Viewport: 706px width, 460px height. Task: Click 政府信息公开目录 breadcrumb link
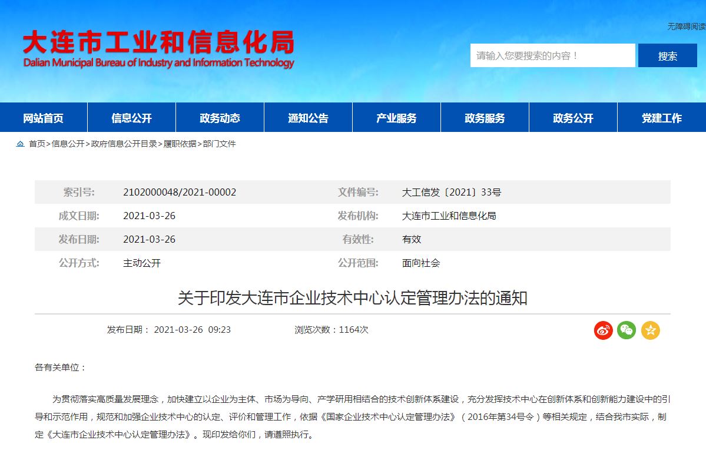click(124, 144)
